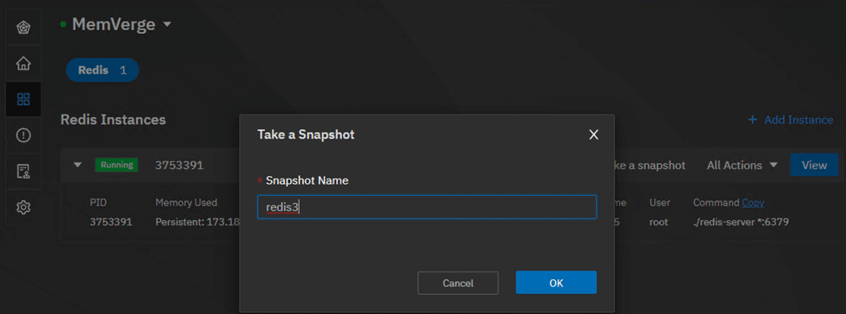The height and width of the screenshot is (314, 846).
Task: Confirm snapshot with the OK button
Action: pyautogui.click(x=556, y=283)
